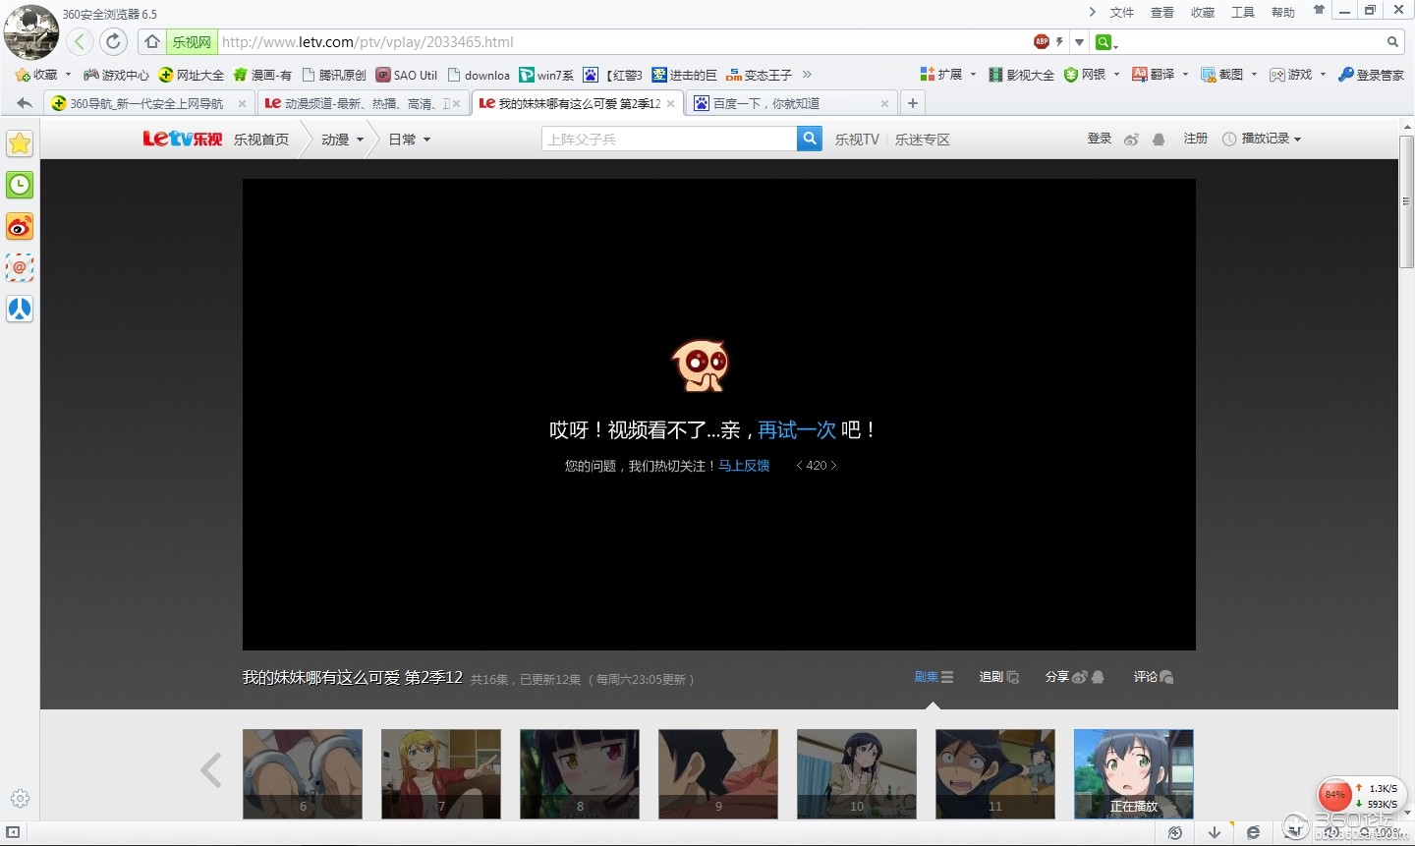The image size is (1415, 846).
Task: Open the favorites star in the sidebar
Action: click(20, 143)
